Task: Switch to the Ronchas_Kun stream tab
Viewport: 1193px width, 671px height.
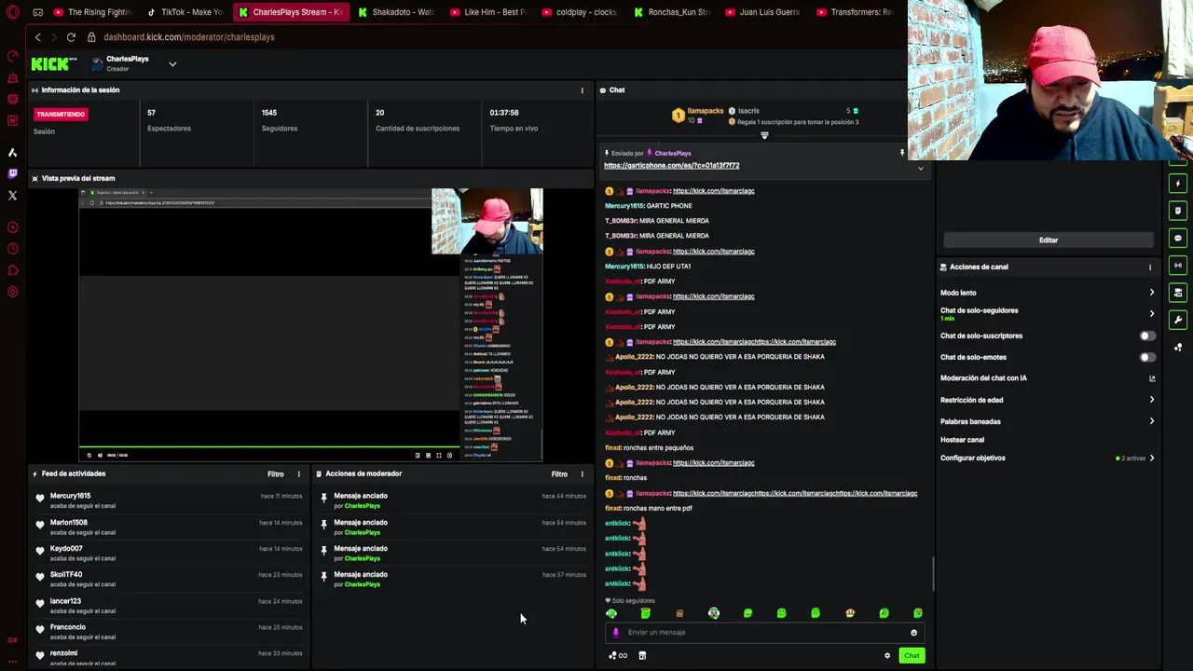Action: point(671,12)
